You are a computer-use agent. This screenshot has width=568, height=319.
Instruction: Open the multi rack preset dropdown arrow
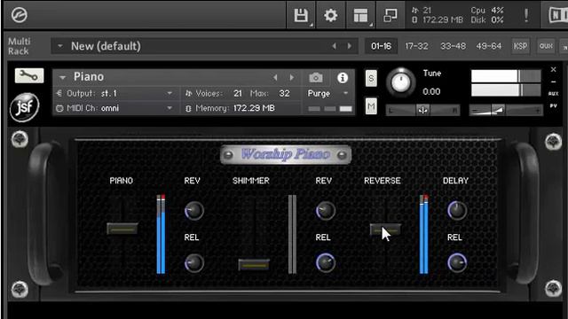pos(60,46)
